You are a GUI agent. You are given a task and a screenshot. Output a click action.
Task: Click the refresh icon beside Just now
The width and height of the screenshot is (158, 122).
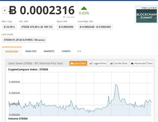[x=64, y=17]
